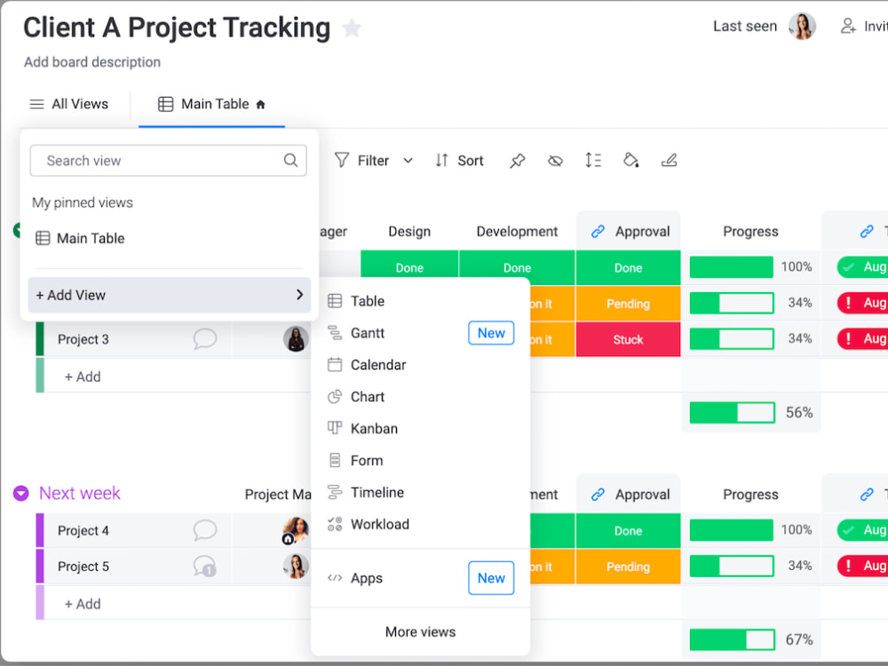The width and height of the screenshot is (888, 666).
Task: Add a Gantt view
Action: tap(420, 333)
